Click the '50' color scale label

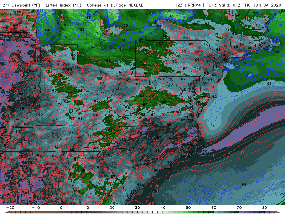(x=188, y=208)
